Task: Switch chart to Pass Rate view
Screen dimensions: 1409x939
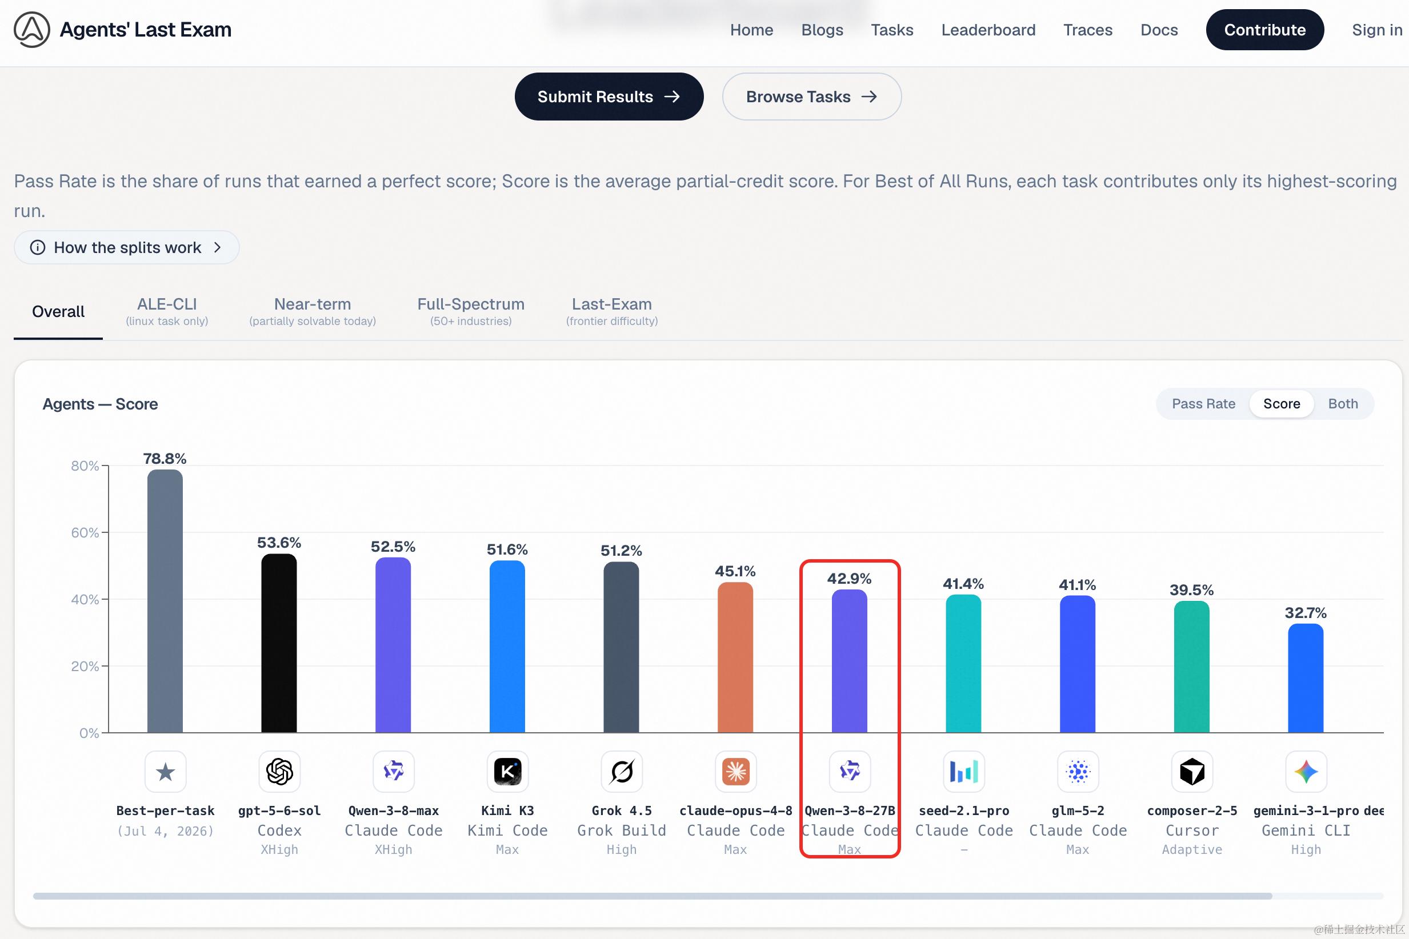Action: point(1203,404)
